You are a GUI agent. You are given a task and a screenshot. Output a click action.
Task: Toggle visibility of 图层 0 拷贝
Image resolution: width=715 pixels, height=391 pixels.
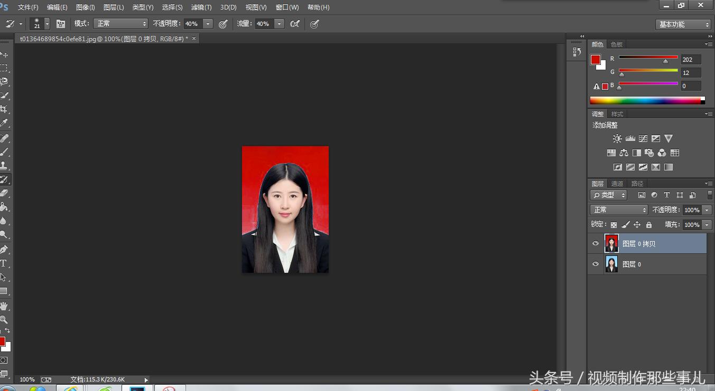[596, 243]
